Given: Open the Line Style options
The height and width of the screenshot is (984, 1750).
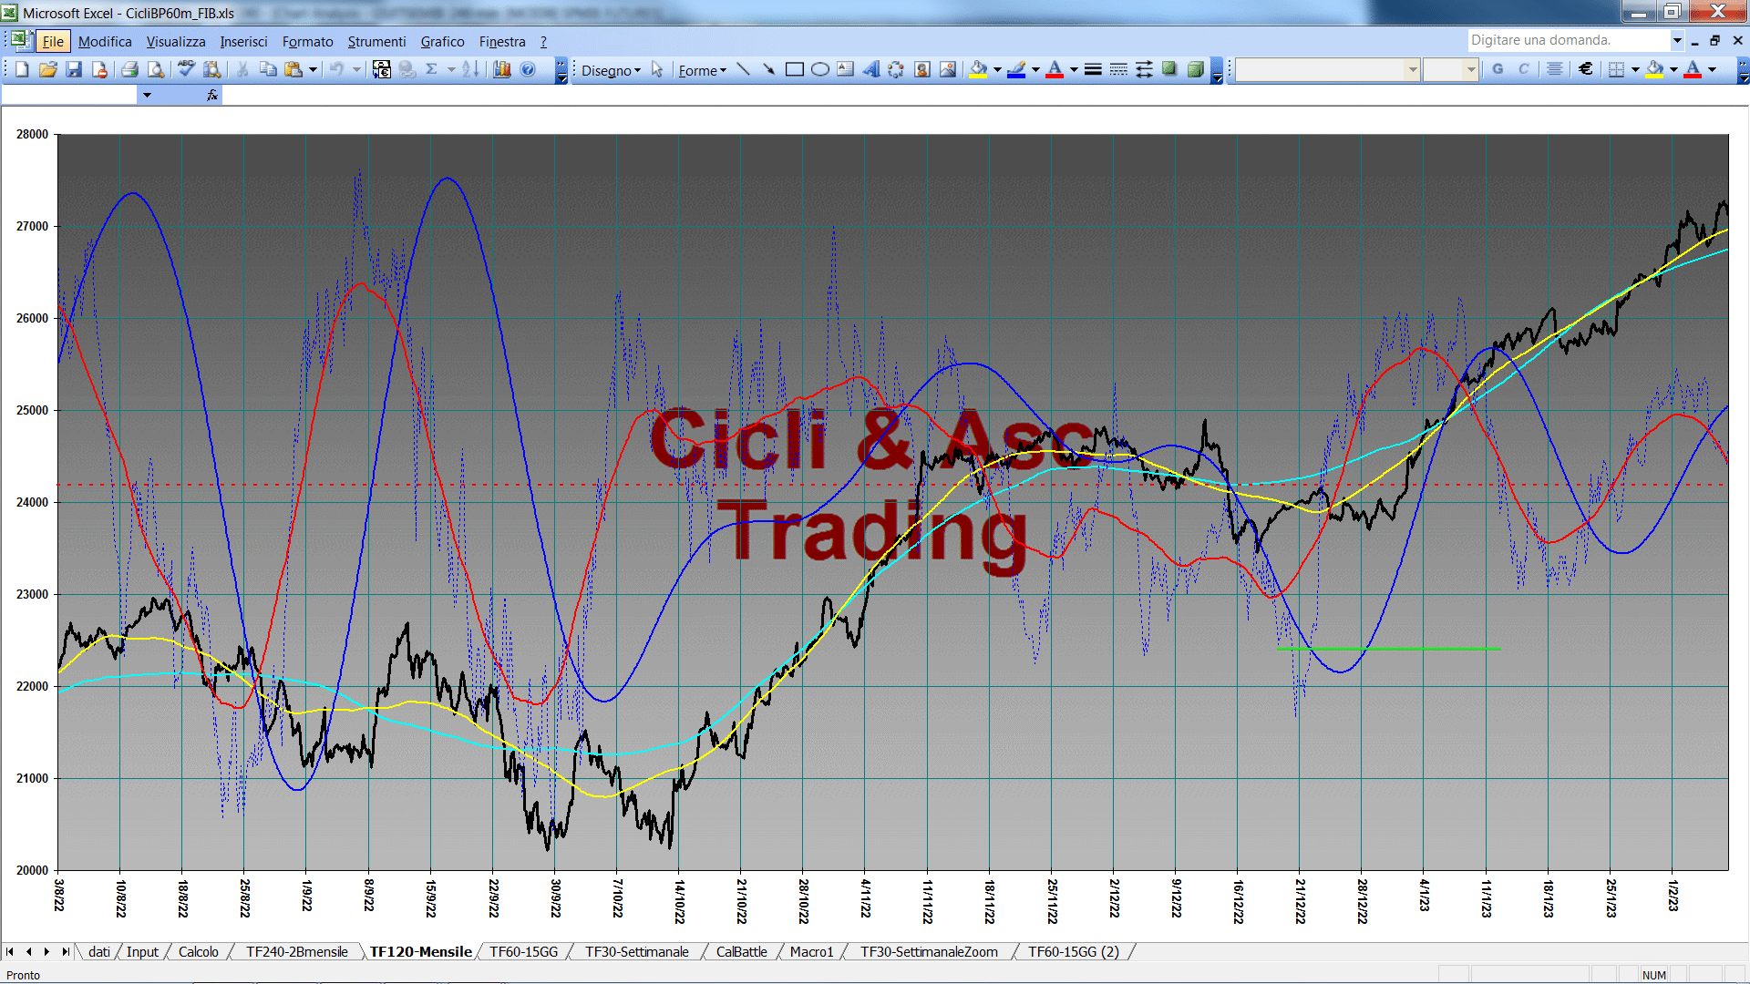Looking at the screenshot, I should point(1093,69).
